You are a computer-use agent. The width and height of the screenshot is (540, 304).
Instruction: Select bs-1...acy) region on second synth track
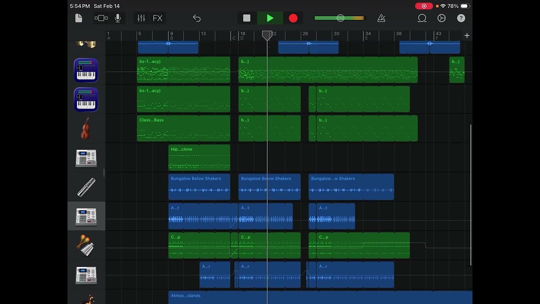[x=184, y=99]
